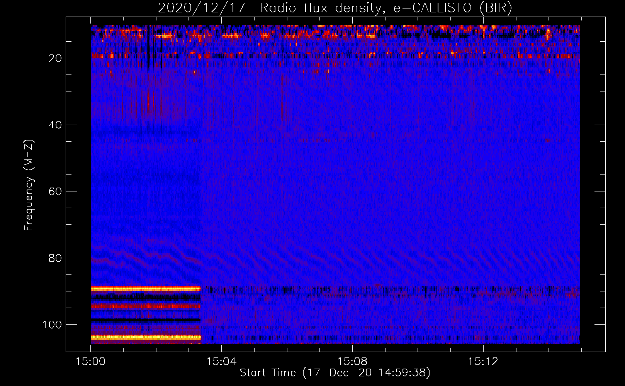Click the 15:00 time tick label
Screen dimensions: 625x386
pos(91,362)
